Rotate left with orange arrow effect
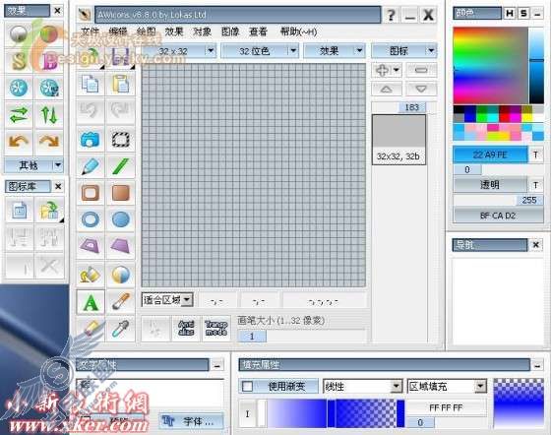The width and height of the screenshot is (551, 435). (19, 142)
